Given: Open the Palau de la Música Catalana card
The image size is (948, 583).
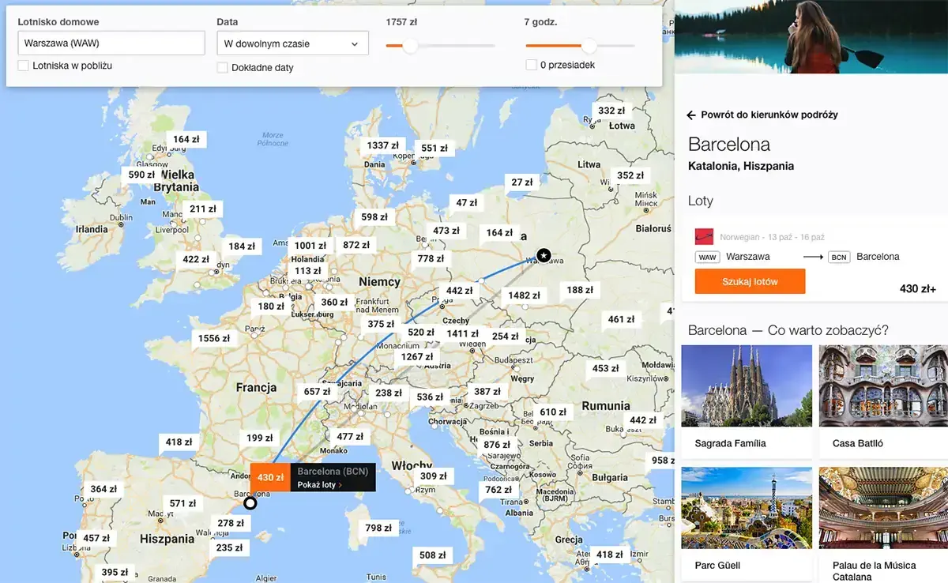Looking at the screenshot, I should 883,525.
